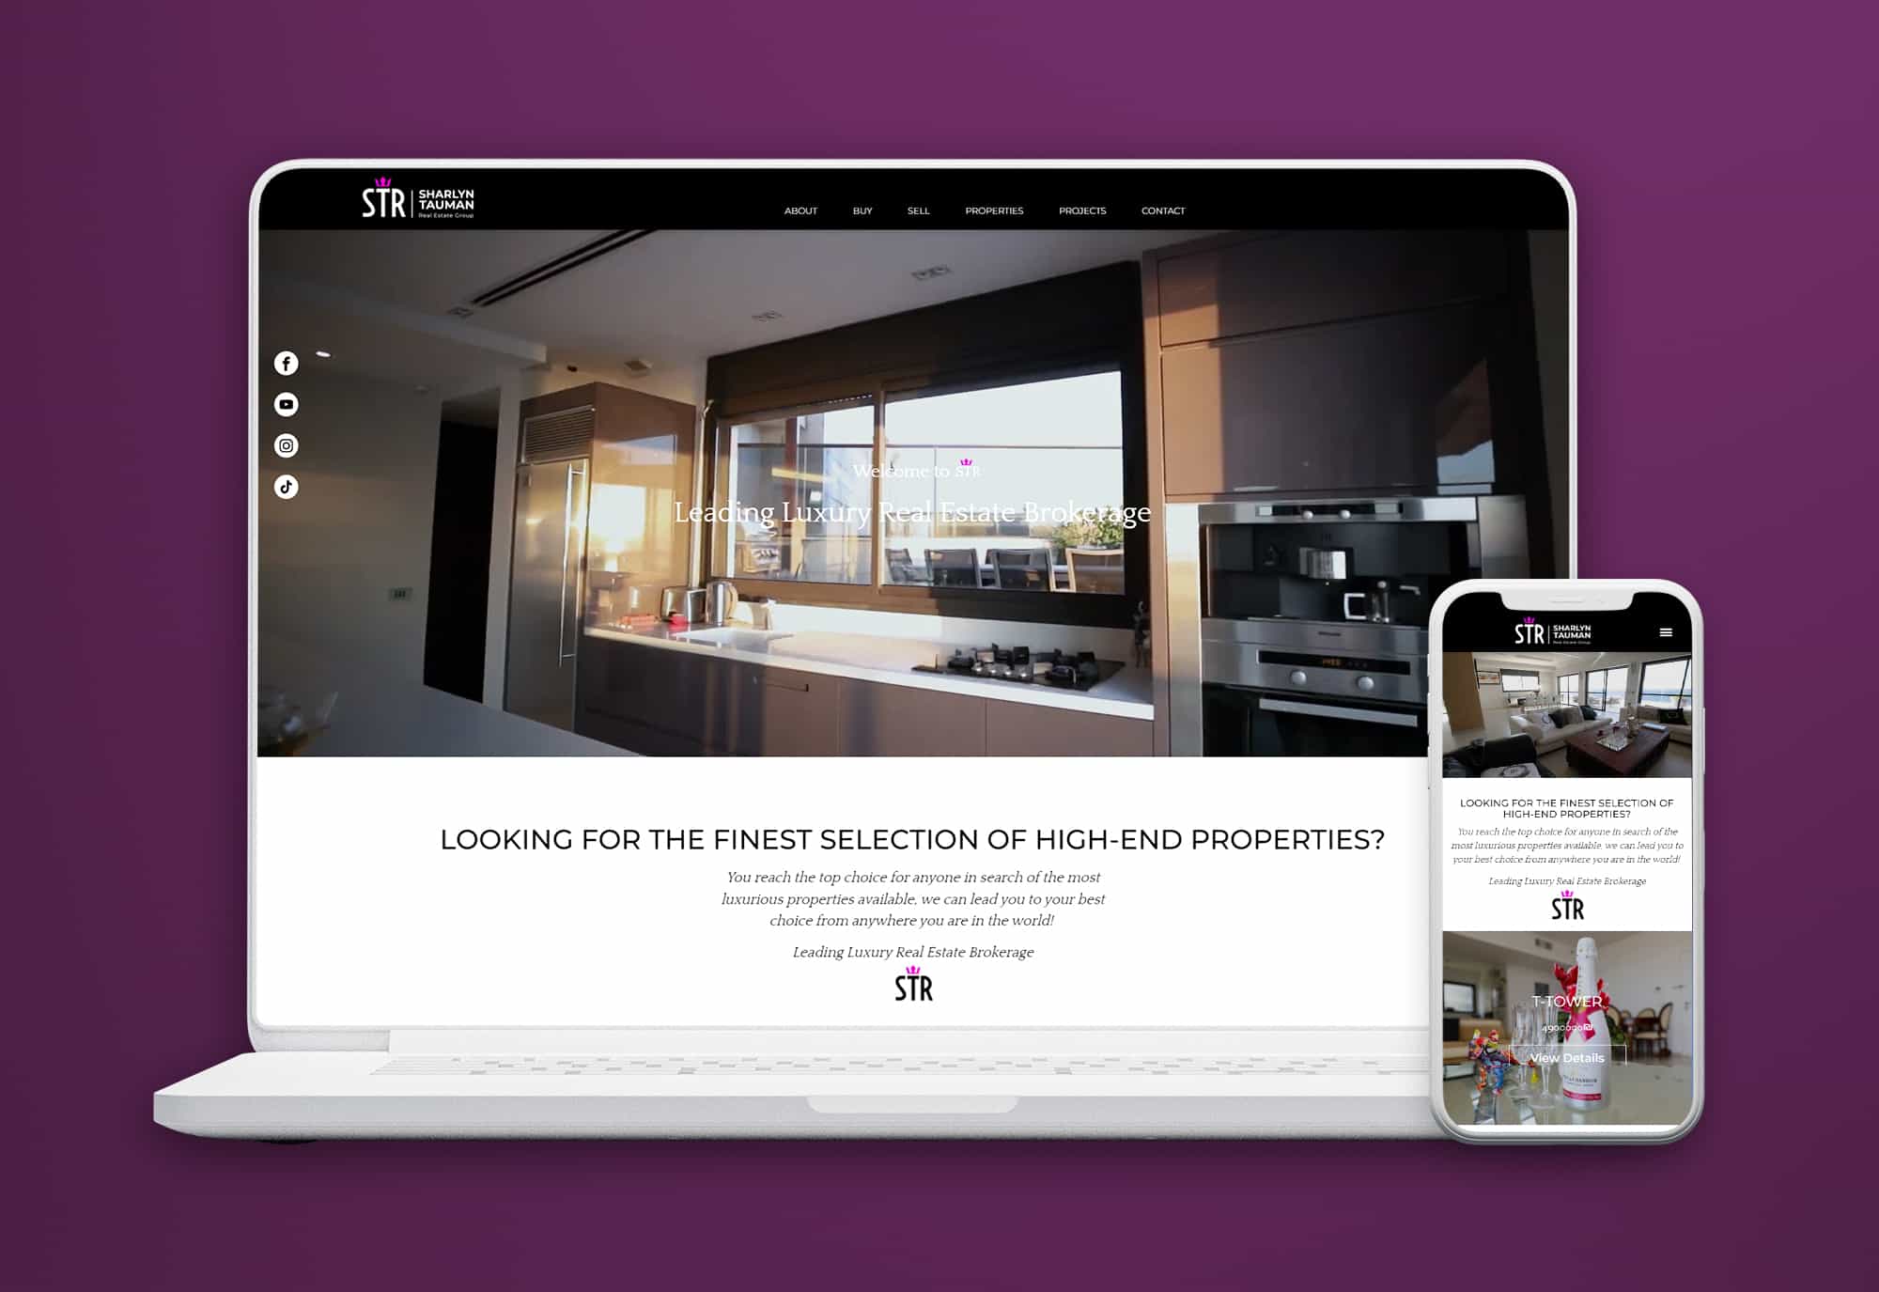Open the YouTube social icon

(287, 405)
